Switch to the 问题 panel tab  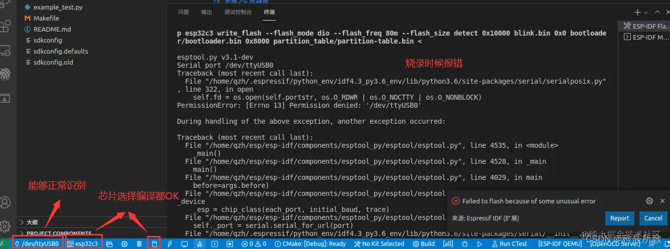tap(184, 12)
